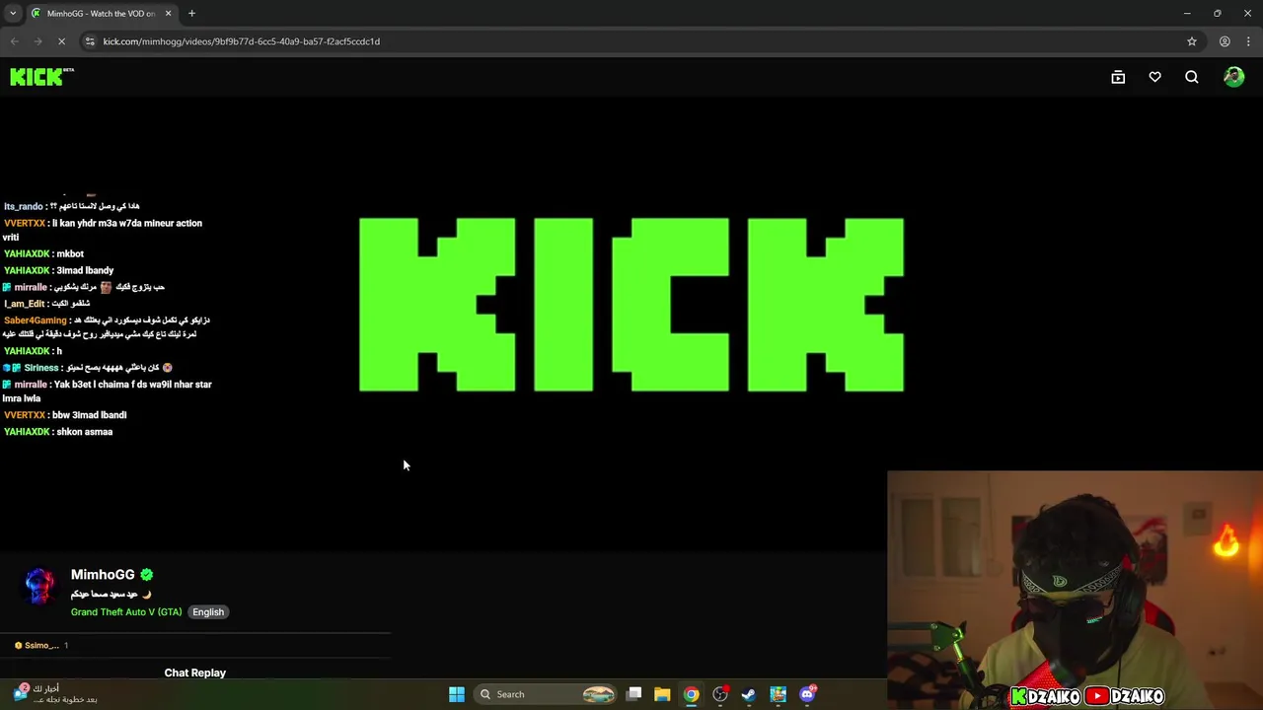Screen dimensions: 1263x710
Task: Click '3imad lbandy' chat message
Action: click(85, 270)
